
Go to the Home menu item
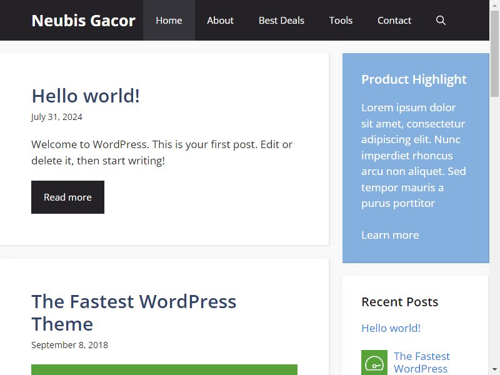169,21
